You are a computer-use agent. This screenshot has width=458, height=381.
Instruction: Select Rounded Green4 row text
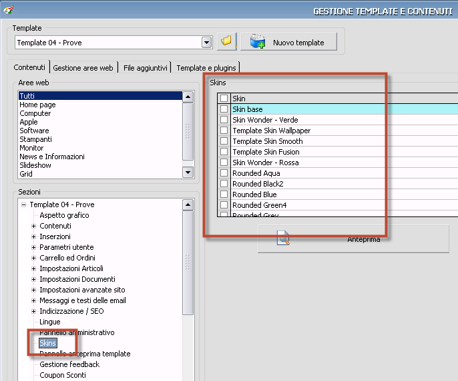click(x=259, y=205)
